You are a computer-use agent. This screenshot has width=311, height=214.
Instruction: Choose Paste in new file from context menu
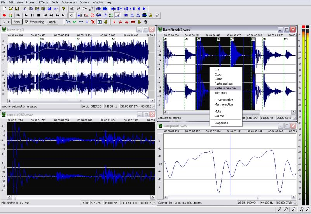tap(226, 88)
